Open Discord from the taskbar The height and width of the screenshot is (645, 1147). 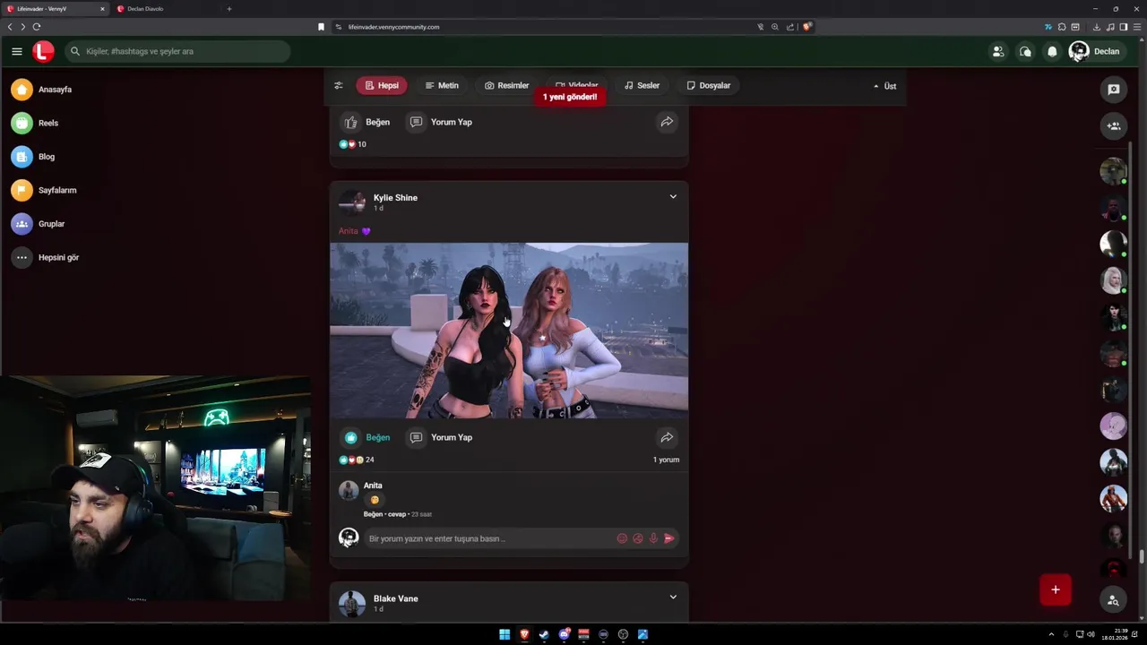click(564, 634)
